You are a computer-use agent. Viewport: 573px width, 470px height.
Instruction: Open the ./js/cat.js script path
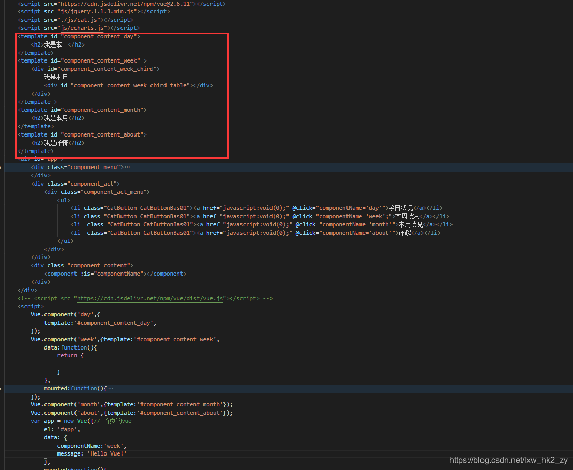click(x=79, y=20)
